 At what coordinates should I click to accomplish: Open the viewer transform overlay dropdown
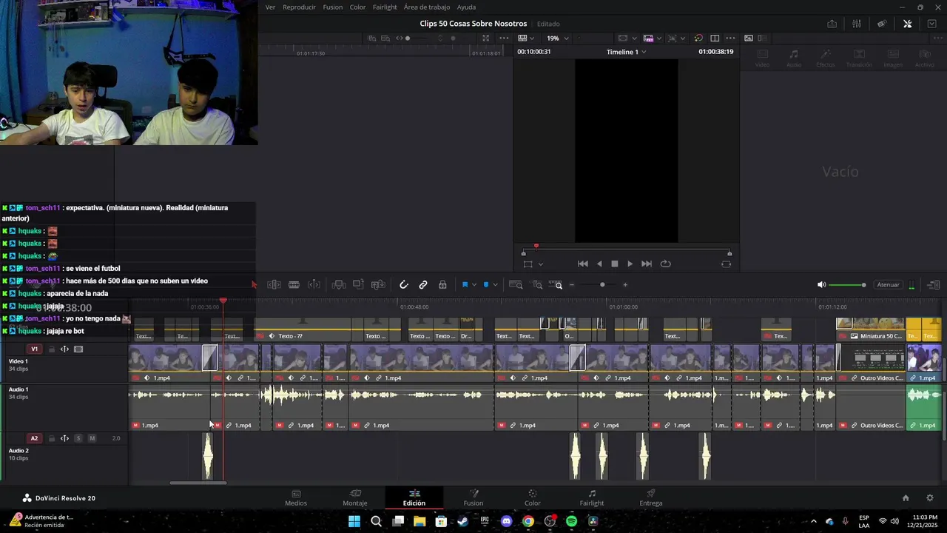540,264
